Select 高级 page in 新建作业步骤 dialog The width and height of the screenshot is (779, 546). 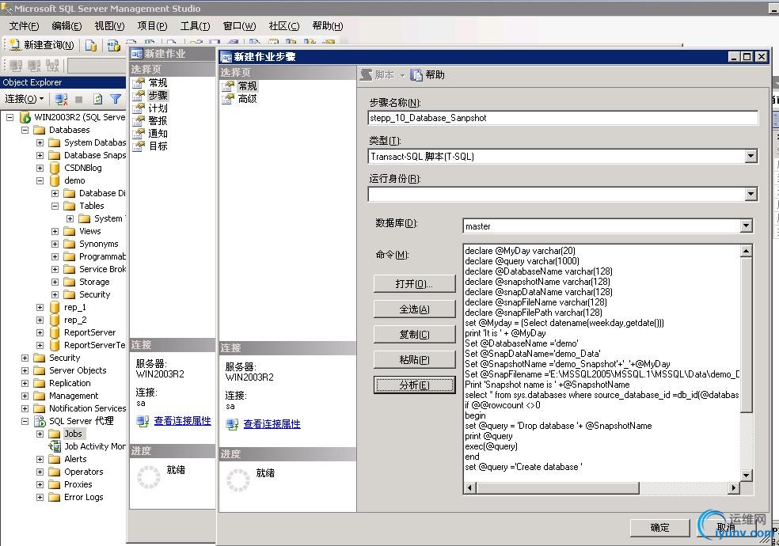coord(247,99)
